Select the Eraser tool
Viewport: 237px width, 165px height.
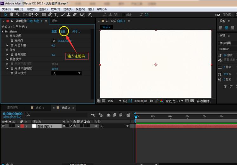[75, 15]
